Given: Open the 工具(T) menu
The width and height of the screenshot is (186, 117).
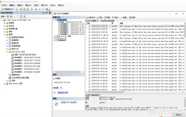Looking at the screenshot, I should (x=36, y=5).
